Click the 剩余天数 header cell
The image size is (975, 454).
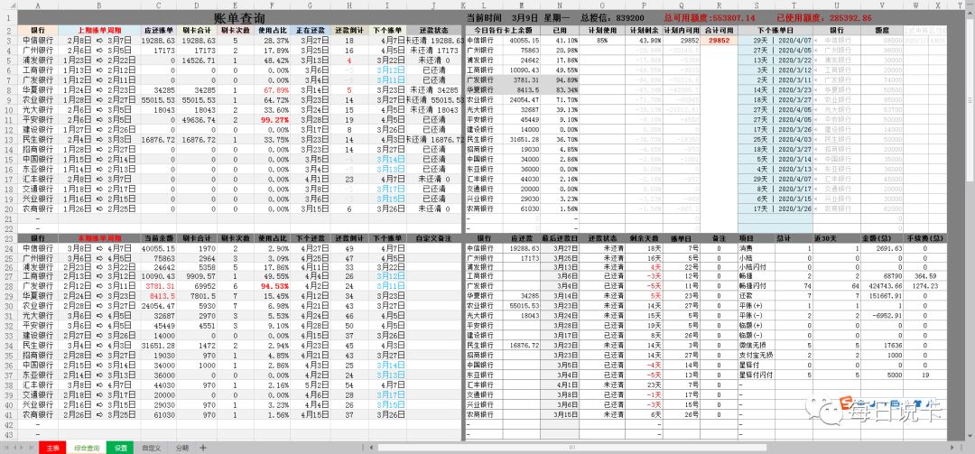click(x=644, y=238)
